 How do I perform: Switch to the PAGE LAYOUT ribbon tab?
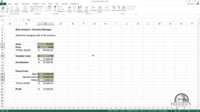click(x=26, y=4)
